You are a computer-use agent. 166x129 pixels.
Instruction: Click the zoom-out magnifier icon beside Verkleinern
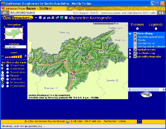2,69
